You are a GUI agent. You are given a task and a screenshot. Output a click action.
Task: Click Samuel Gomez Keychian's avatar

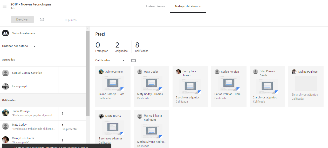click(5, 73)
